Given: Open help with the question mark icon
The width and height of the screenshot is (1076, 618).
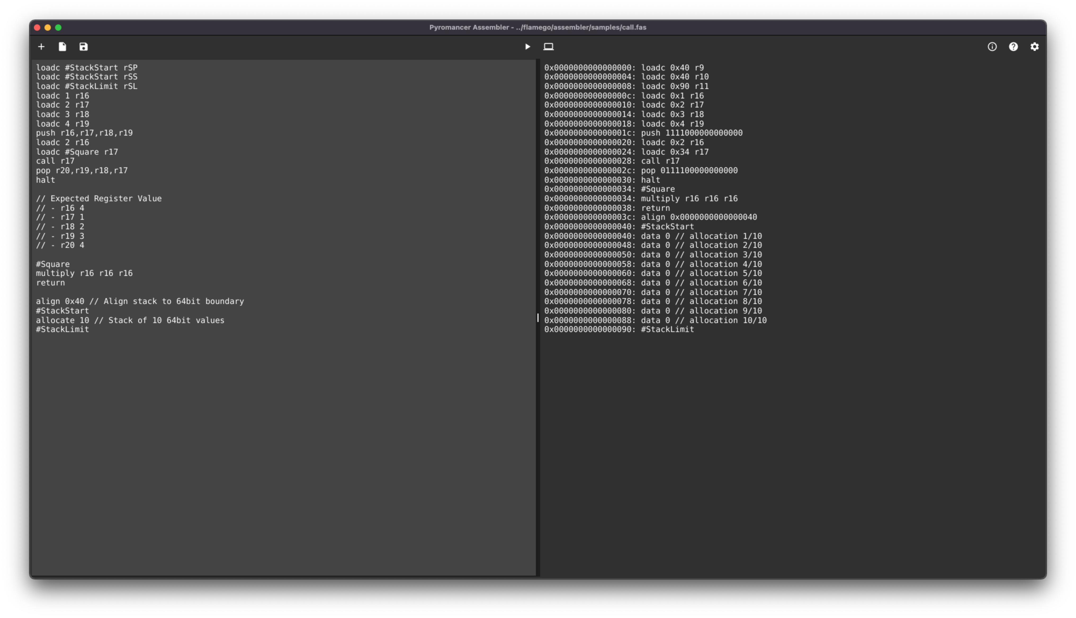Looking at the screenshot, I should coord(1013,47).
